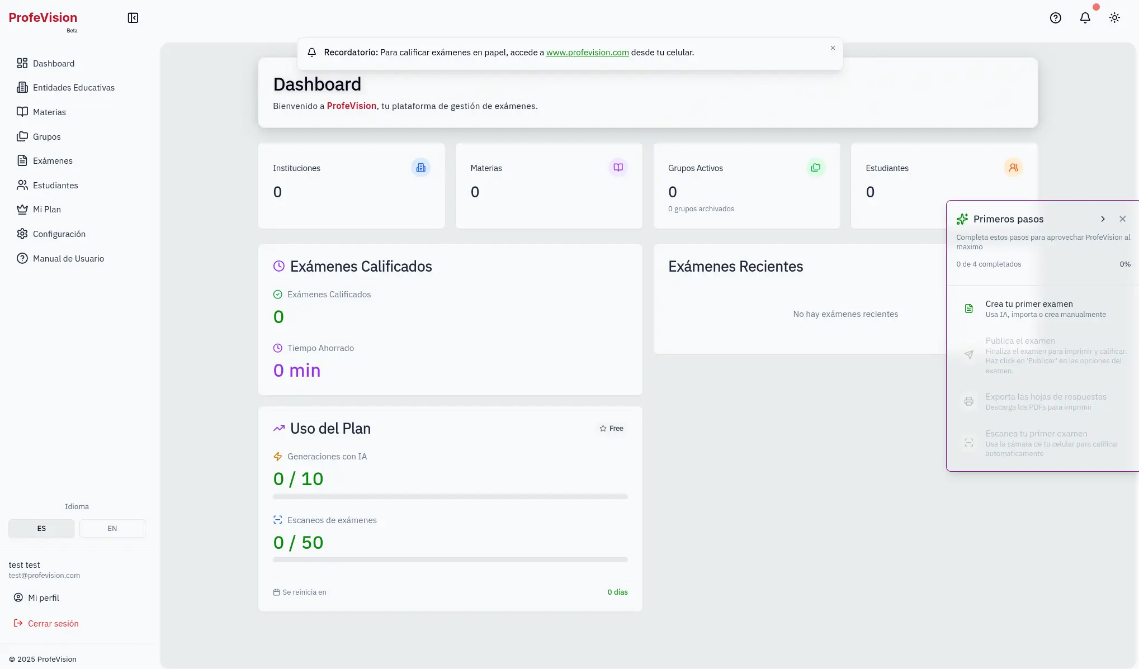The width and height of the screenshot is (1139, 669).
Task: Dismiss the reminder banner with its X
Action: (832, 48)
